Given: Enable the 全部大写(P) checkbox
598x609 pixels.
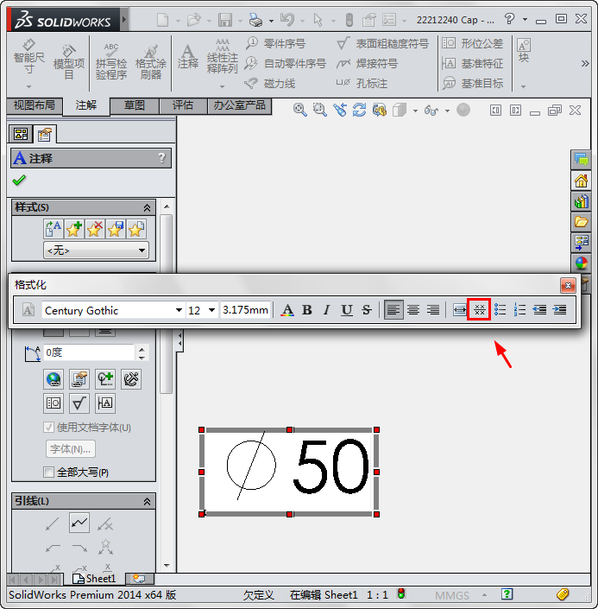Looking at the screenshot, I should coord(48,473).
